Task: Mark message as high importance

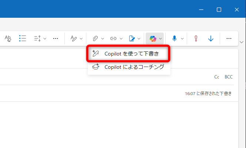Action: (196, 38)
